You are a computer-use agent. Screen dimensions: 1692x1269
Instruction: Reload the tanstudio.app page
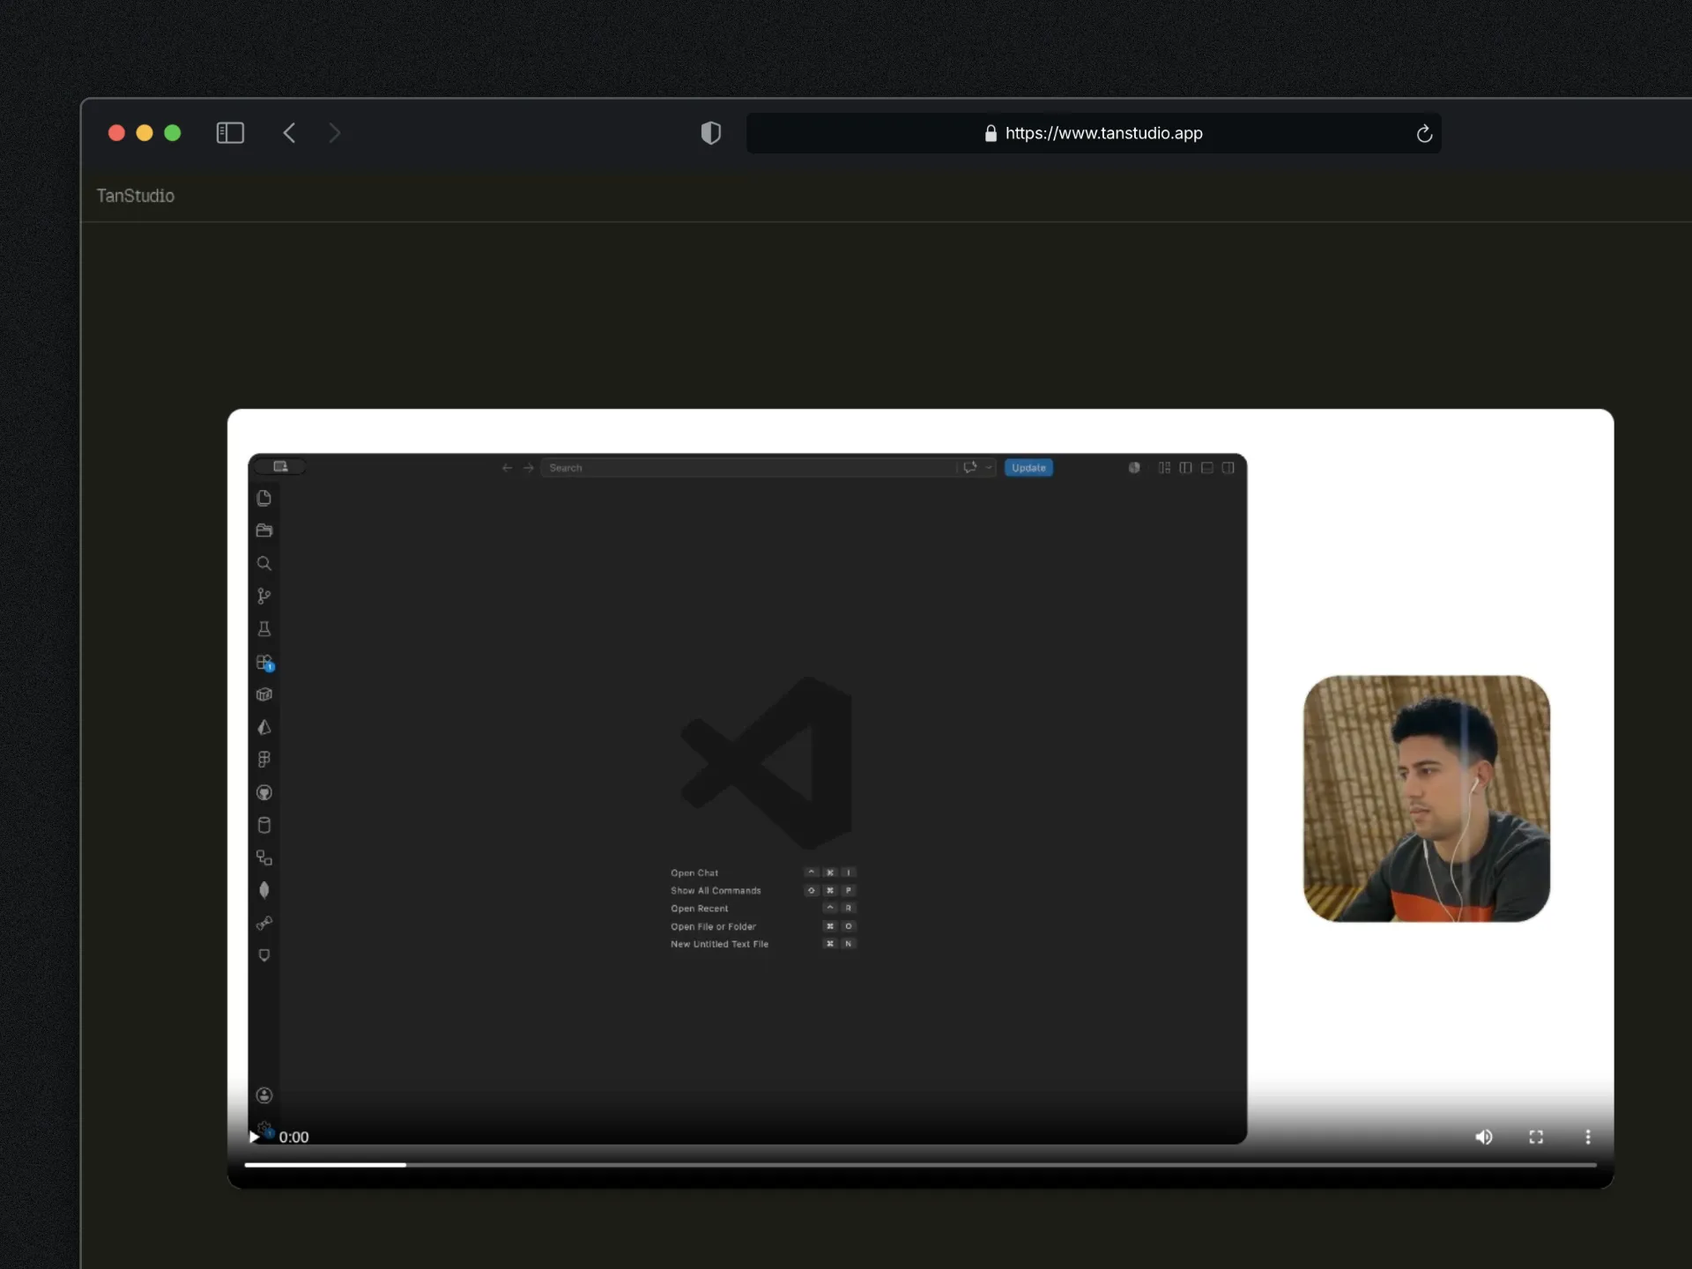(x=1424, y=134)
